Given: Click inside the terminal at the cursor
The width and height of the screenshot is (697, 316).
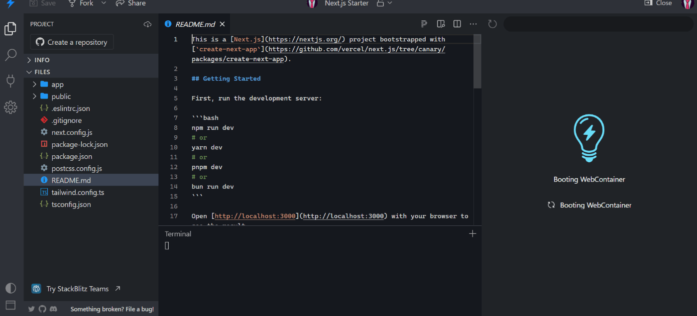Looking at the screenshot, I should point(167,245).
